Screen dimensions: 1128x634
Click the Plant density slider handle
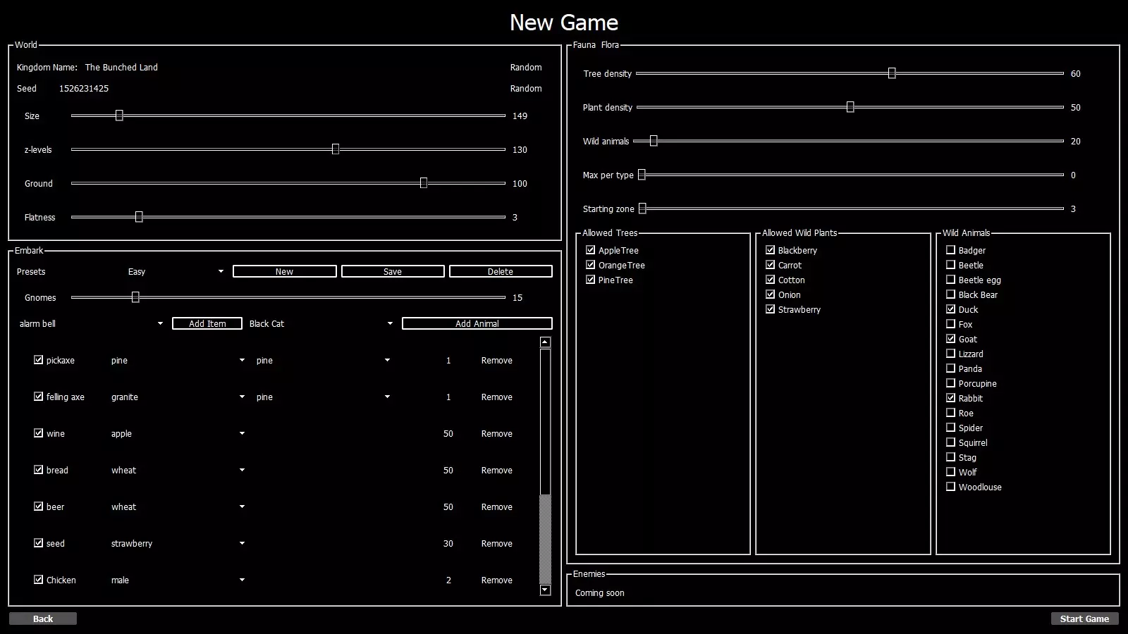pos(850,107)
